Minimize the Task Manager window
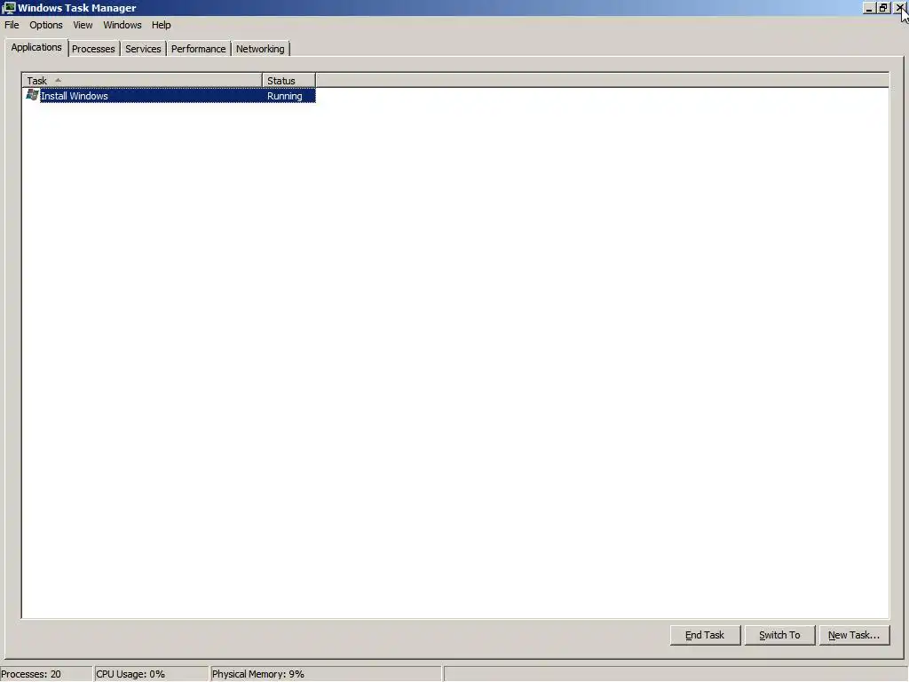The image size is (909, 682). coord(868,7)
